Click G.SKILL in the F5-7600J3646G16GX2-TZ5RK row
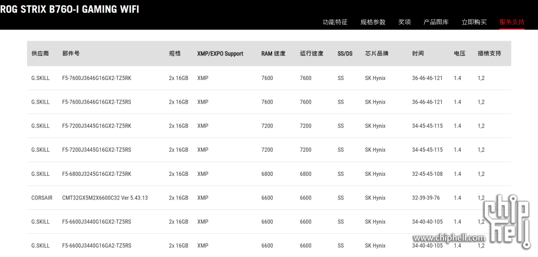 click(x=41, y=78)
